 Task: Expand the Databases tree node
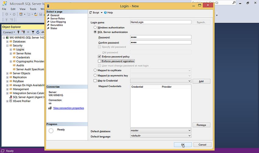pos(7,42)
